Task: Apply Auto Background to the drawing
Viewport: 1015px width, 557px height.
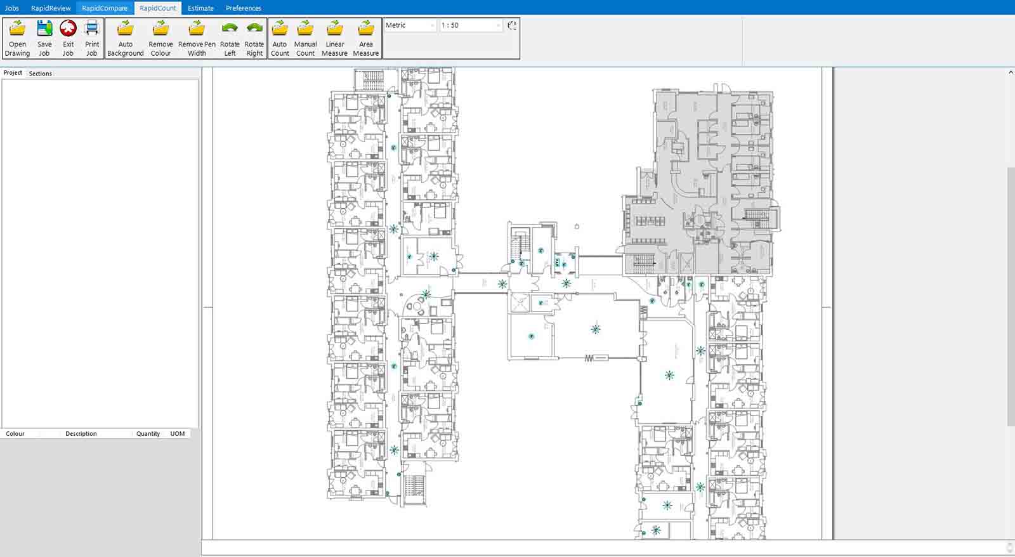Action: coord(126,38)
